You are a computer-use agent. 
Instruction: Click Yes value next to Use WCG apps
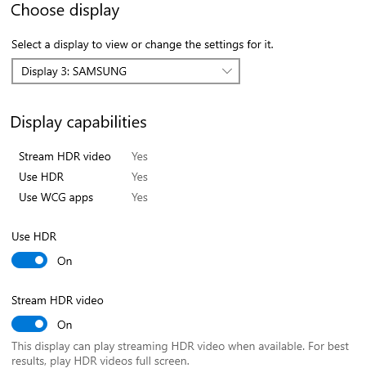pyautogui.click(x=140, y=198)
